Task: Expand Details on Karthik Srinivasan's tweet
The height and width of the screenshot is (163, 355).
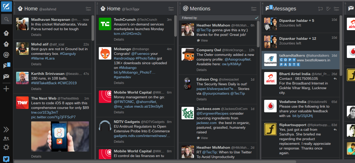Action: (x=36, y=89)
